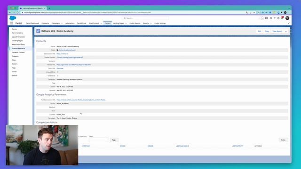This screenshot has height=169, width=301.
Task: Open the Tracked URL go.rotive.io link
Action: [x=74, y=65]
